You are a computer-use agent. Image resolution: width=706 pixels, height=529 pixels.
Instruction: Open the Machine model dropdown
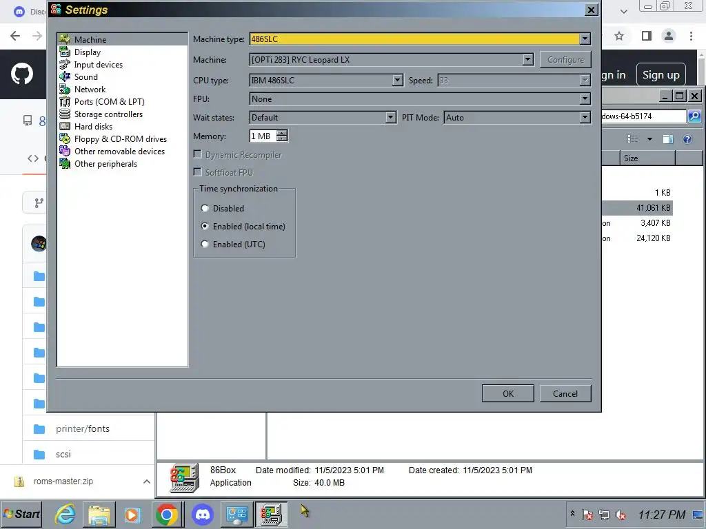527,59
